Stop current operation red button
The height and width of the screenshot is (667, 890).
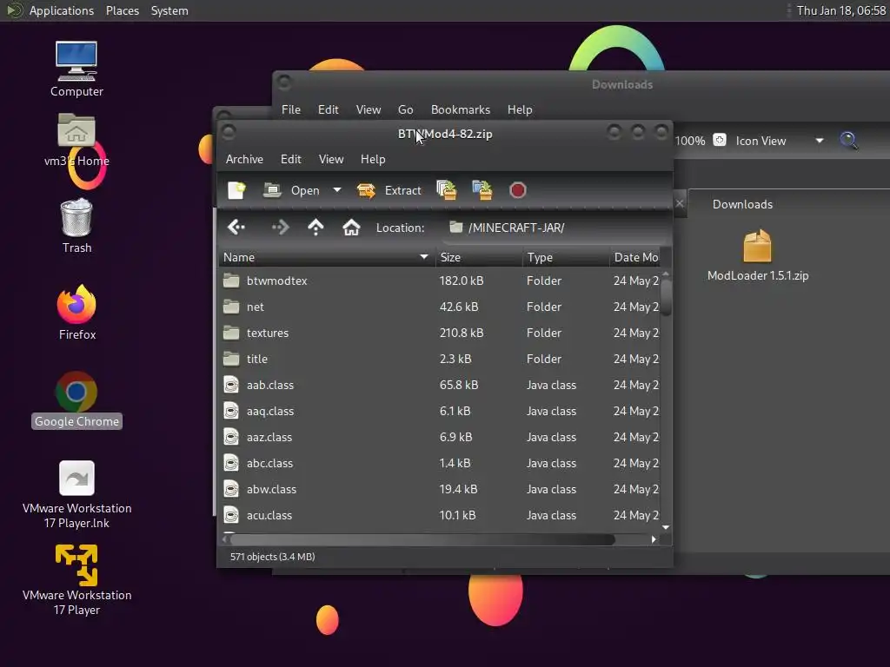click(x=518, y=190)
